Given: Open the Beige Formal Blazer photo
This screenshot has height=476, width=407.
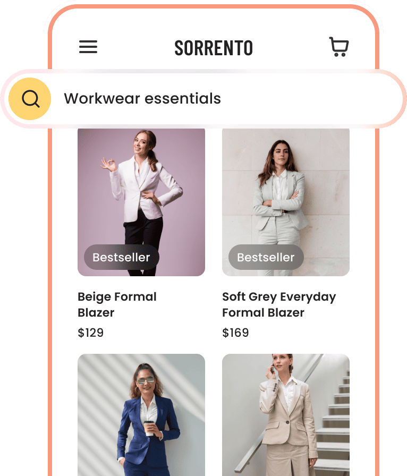Looking at the screenshot, I should [x=141, y=202].
